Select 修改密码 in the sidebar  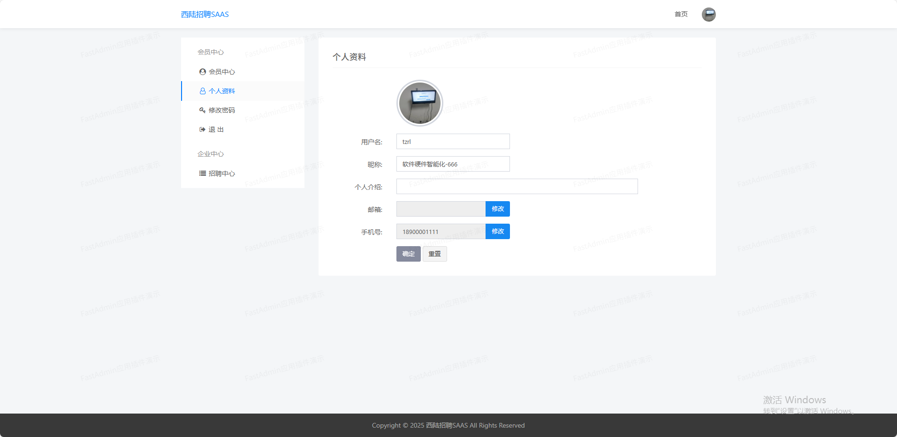tap(222, 110)
